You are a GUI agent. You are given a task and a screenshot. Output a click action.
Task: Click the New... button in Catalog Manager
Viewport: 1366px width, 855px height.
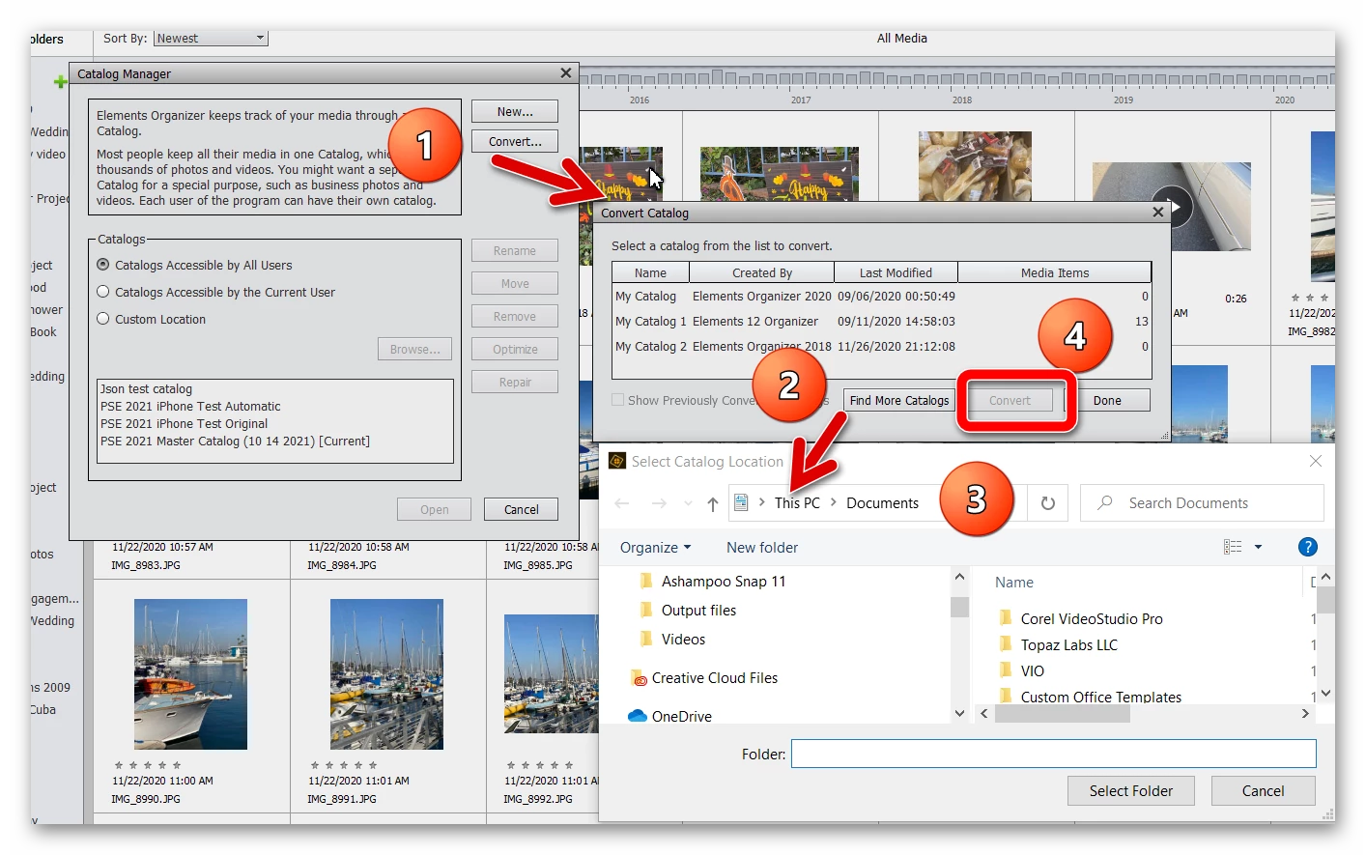[x=515, y=112]
